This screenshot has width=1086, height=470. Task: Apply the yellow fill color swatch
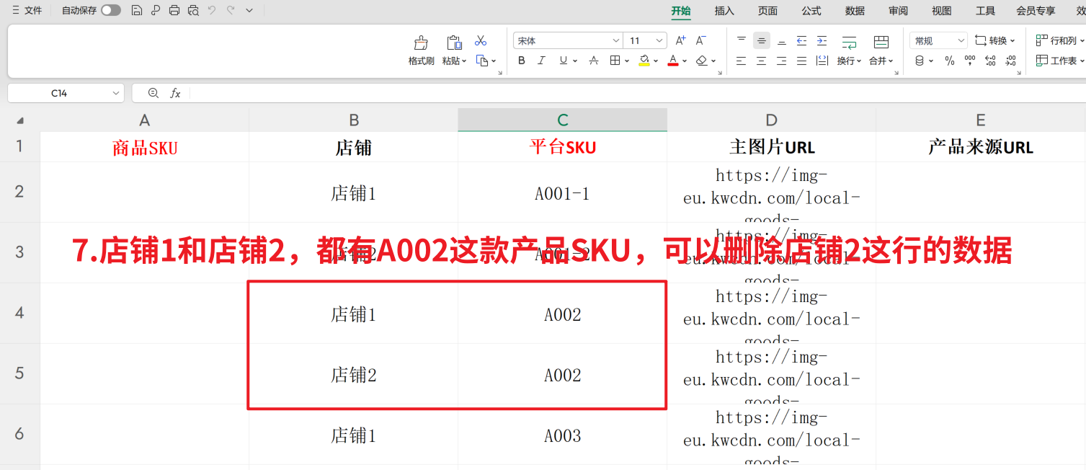pyautogui.click(x=644, y=61)
